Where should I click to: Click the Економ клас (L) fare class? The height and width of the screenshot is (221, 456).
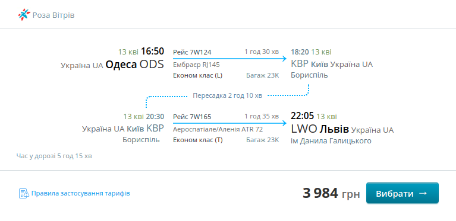[198, 76]
